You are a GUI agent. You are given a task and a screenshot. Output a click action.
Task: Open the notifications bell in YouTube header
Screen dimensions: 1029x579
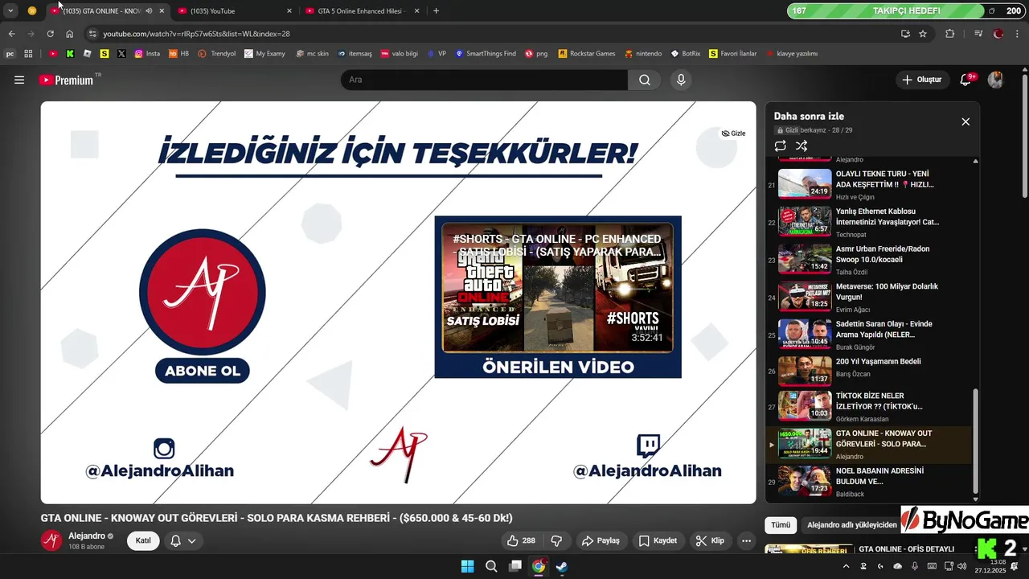(x=966, y=80)
